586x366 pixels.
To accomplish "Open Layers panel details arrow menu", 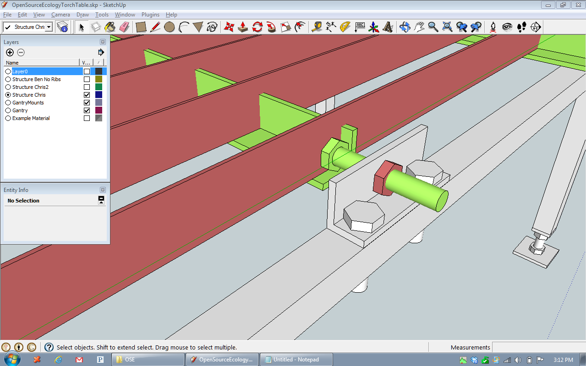I will (x=101, y=52).
